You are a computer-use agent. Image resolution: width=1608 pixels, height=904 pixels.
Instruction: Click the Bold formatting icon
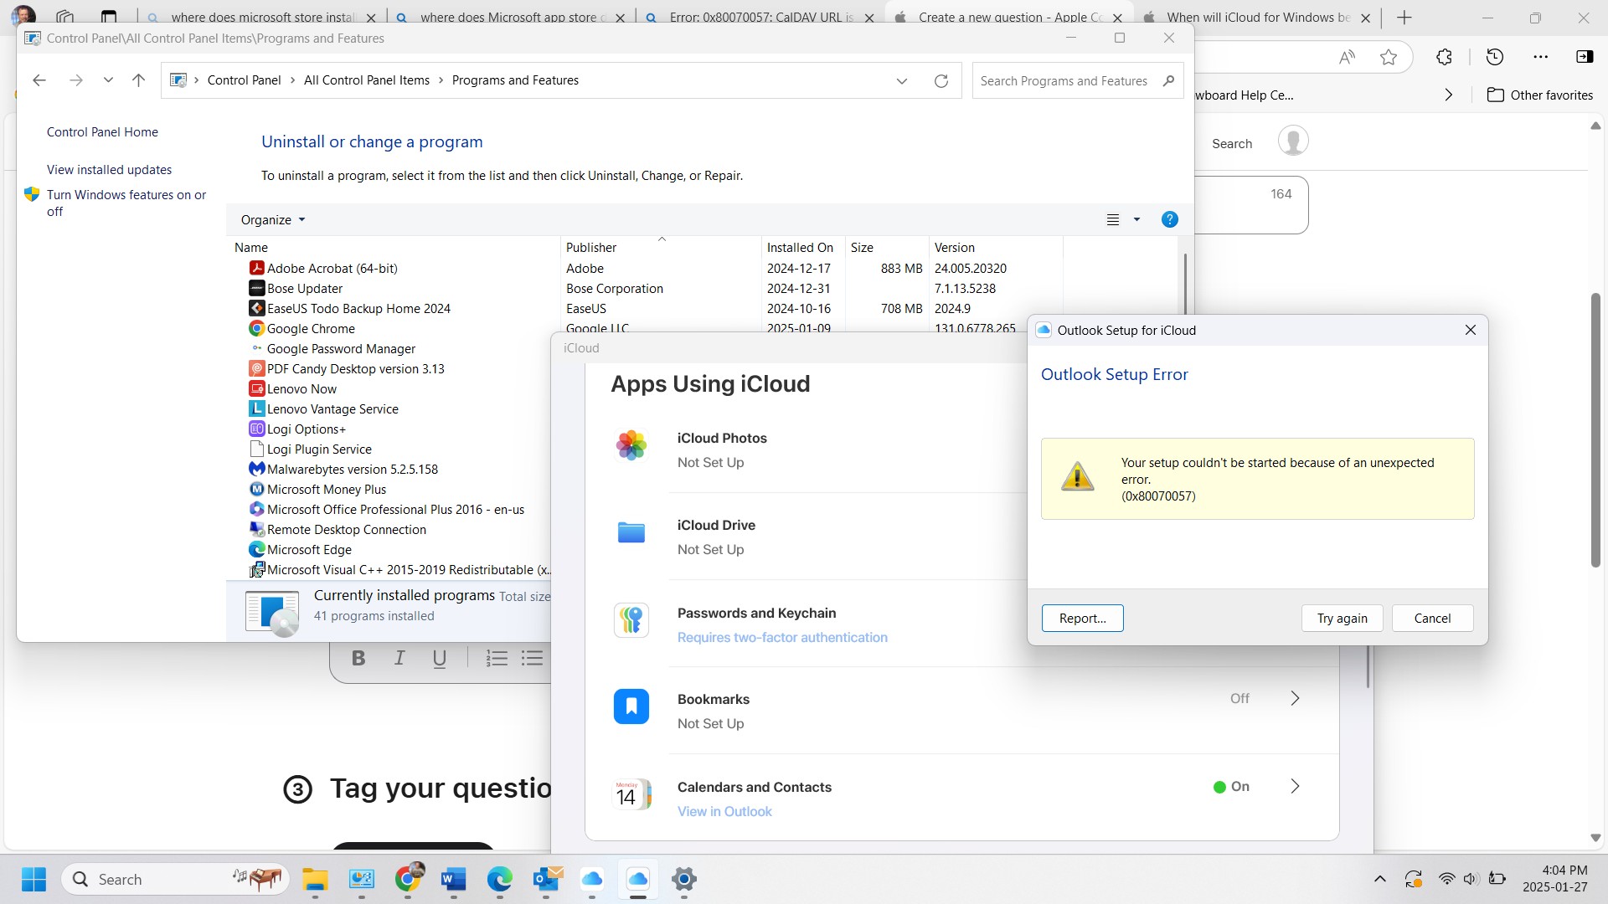[358, 658]
